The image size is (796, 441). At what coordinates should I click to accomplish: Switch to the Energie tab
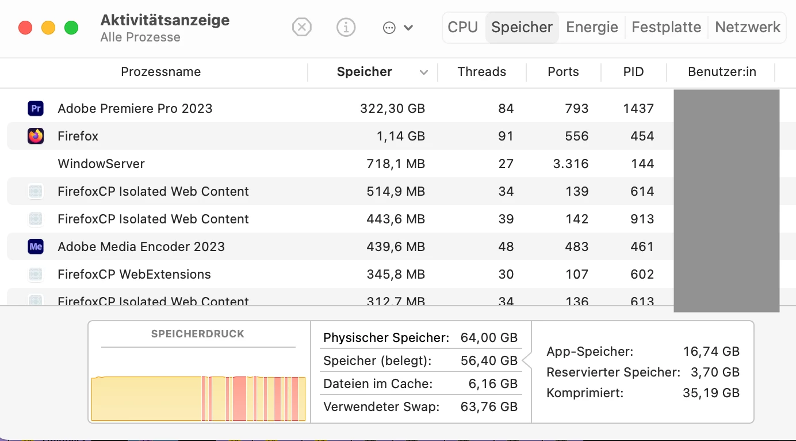coord(592,27)
